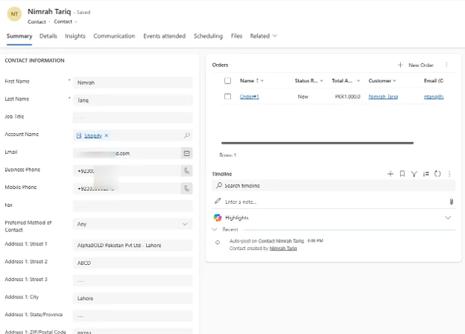This screenshot has height=334, width=465.
Task: Check the Order#1 row checkbox
Action: pyautogui.click(x=227, y=97)
